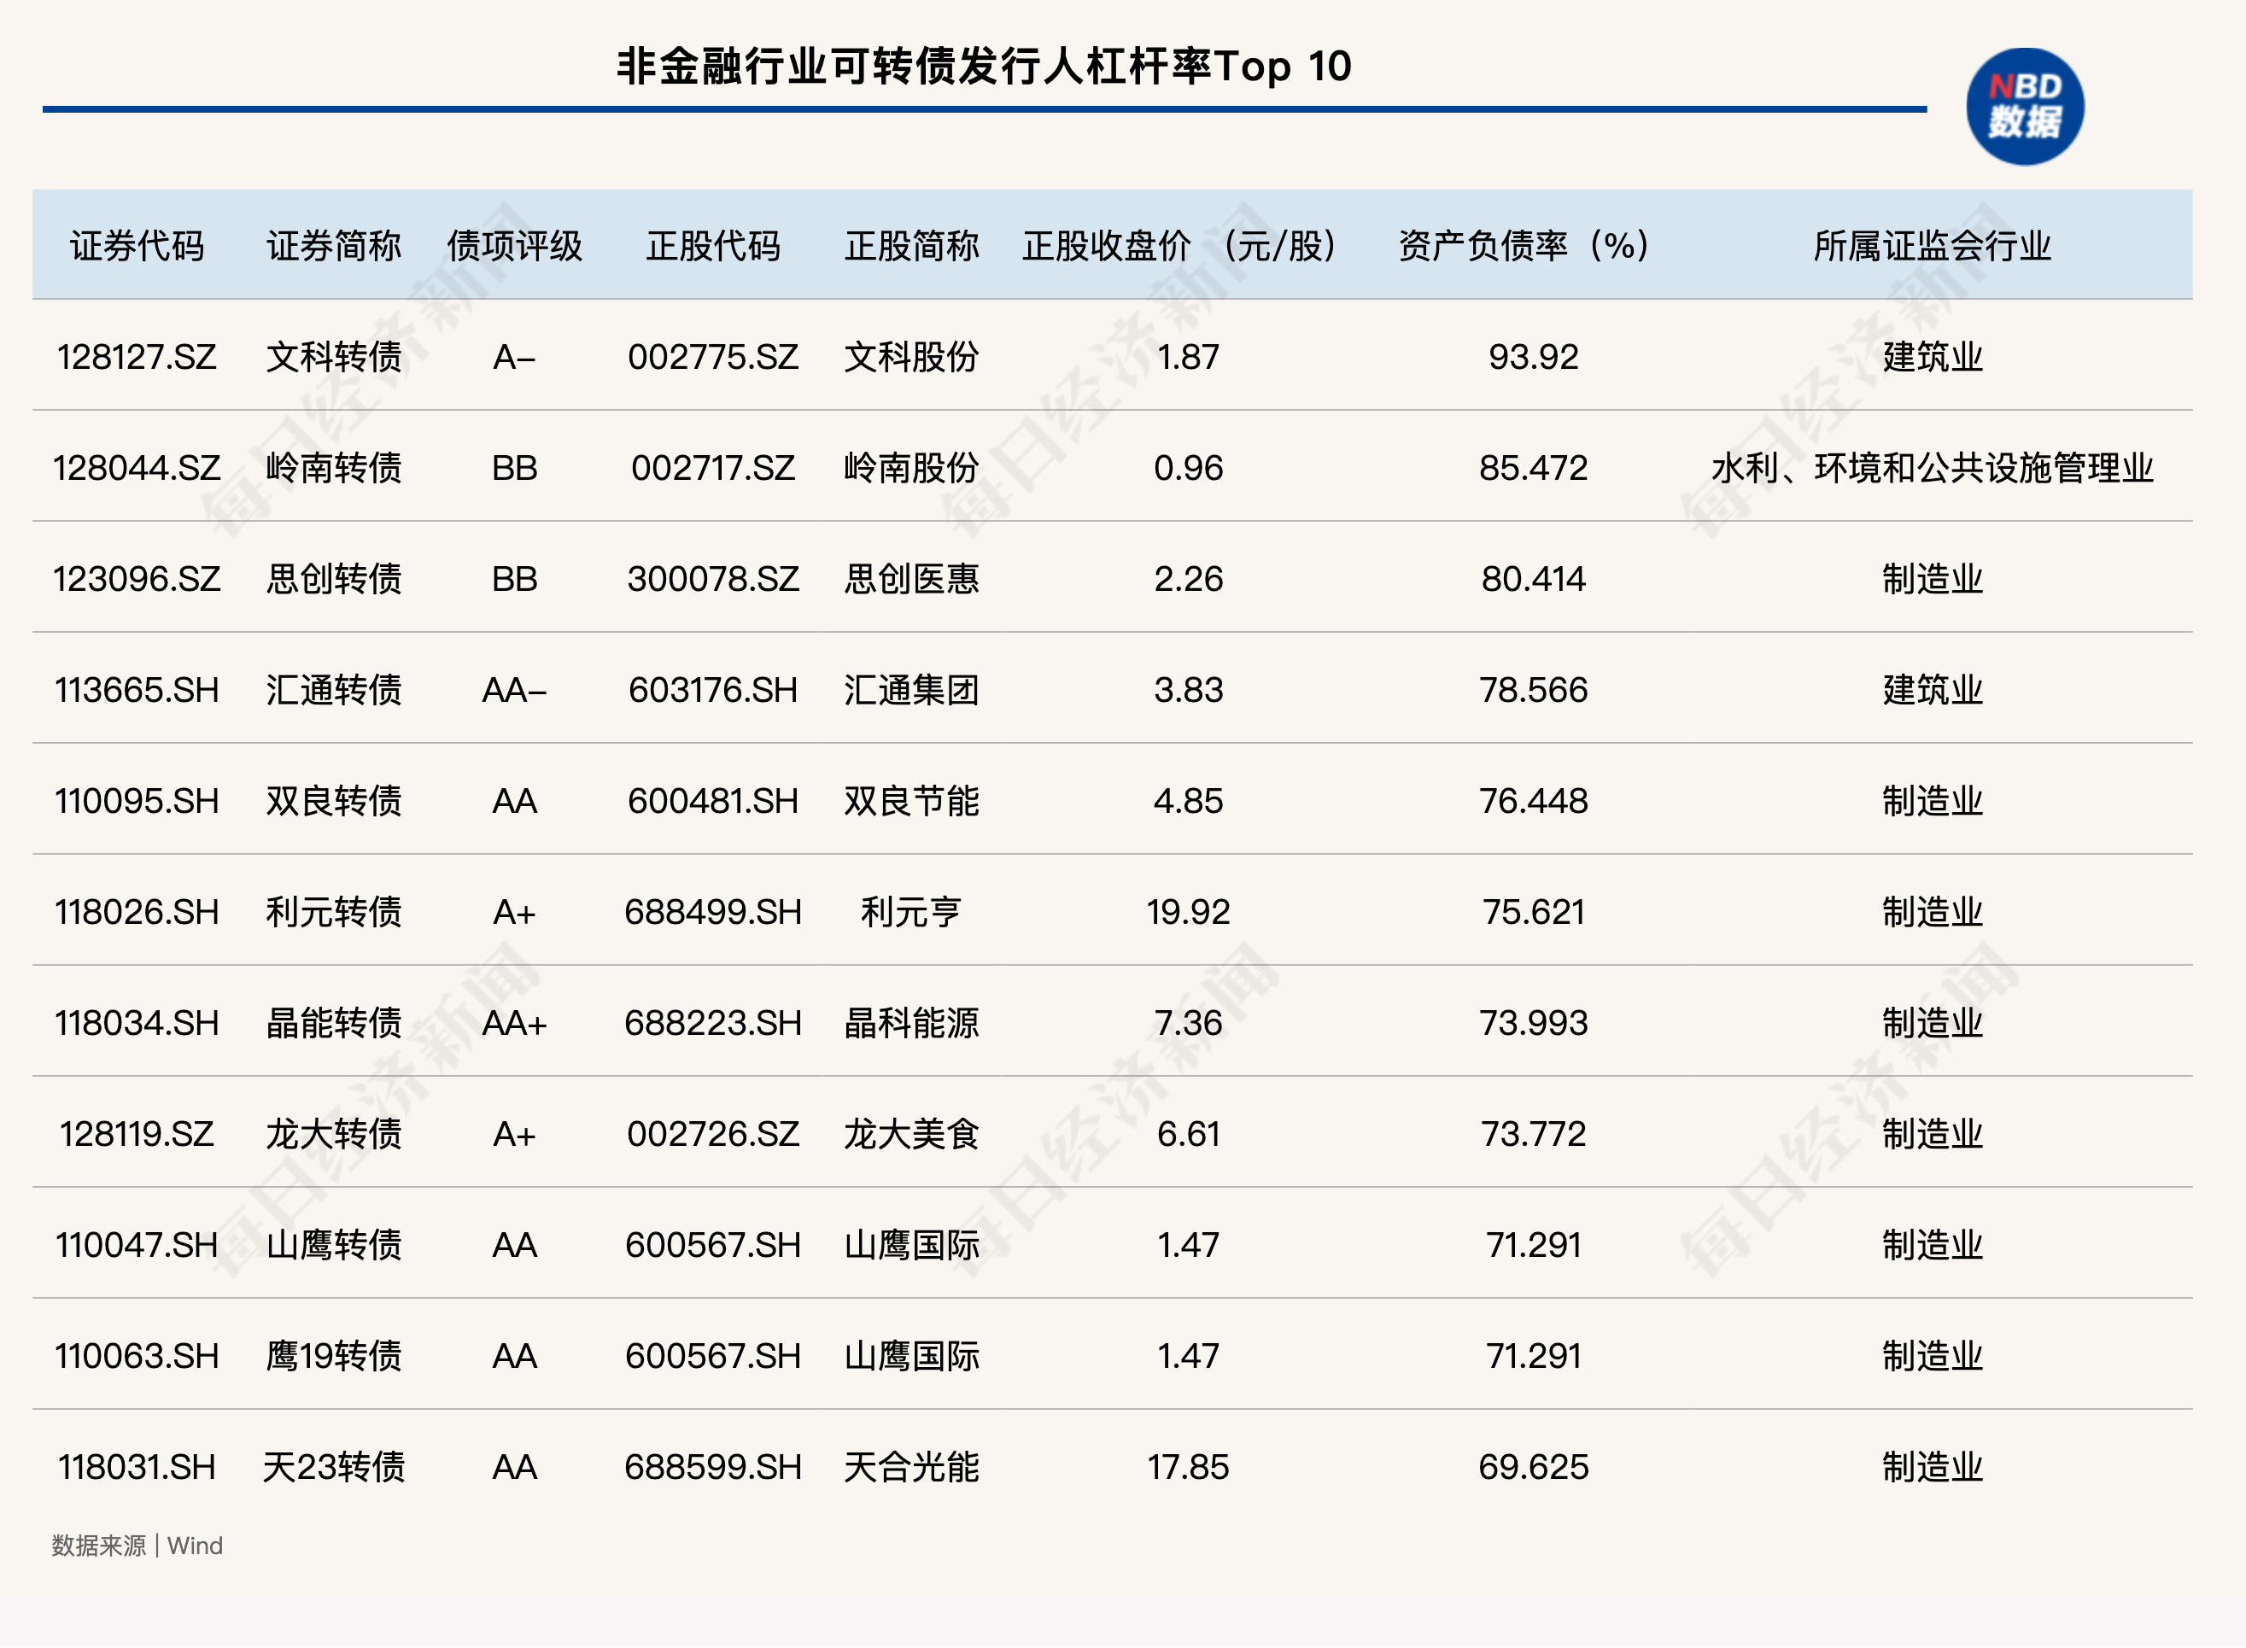Click the 所属证监会行业 column header
The image size is (2246, 1648).
[x=1932, y=245]
